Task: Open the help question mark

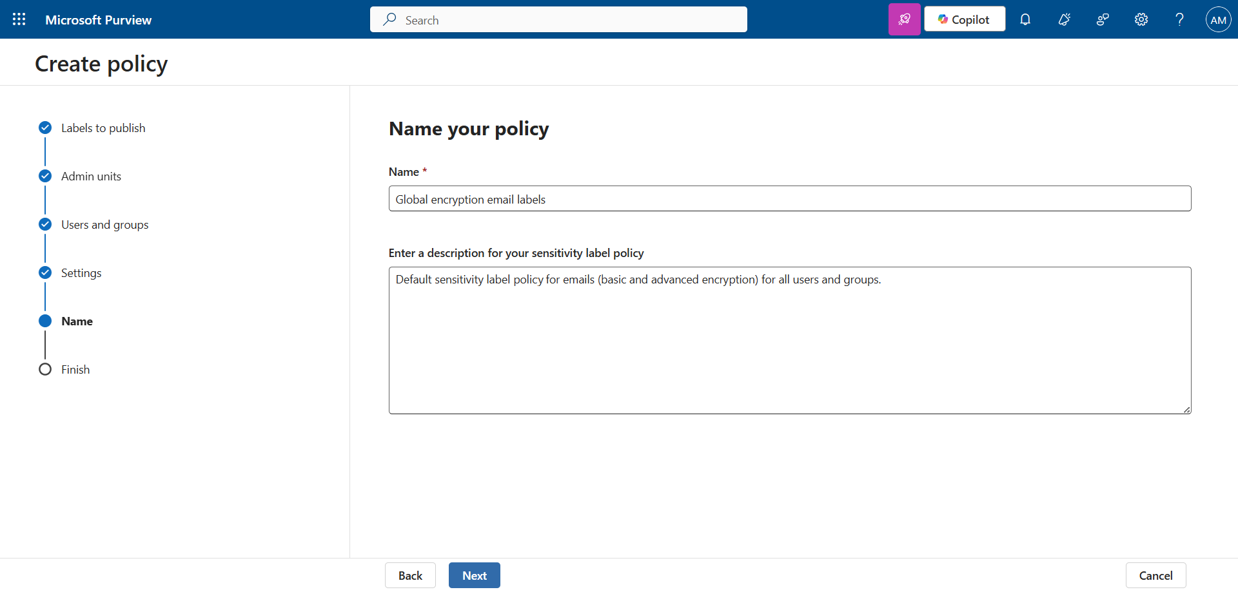Action: [1179, 19]
